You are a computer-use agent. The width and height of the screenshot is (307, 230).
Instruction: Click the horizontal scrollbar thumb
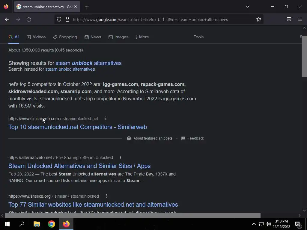coord(133,215)
